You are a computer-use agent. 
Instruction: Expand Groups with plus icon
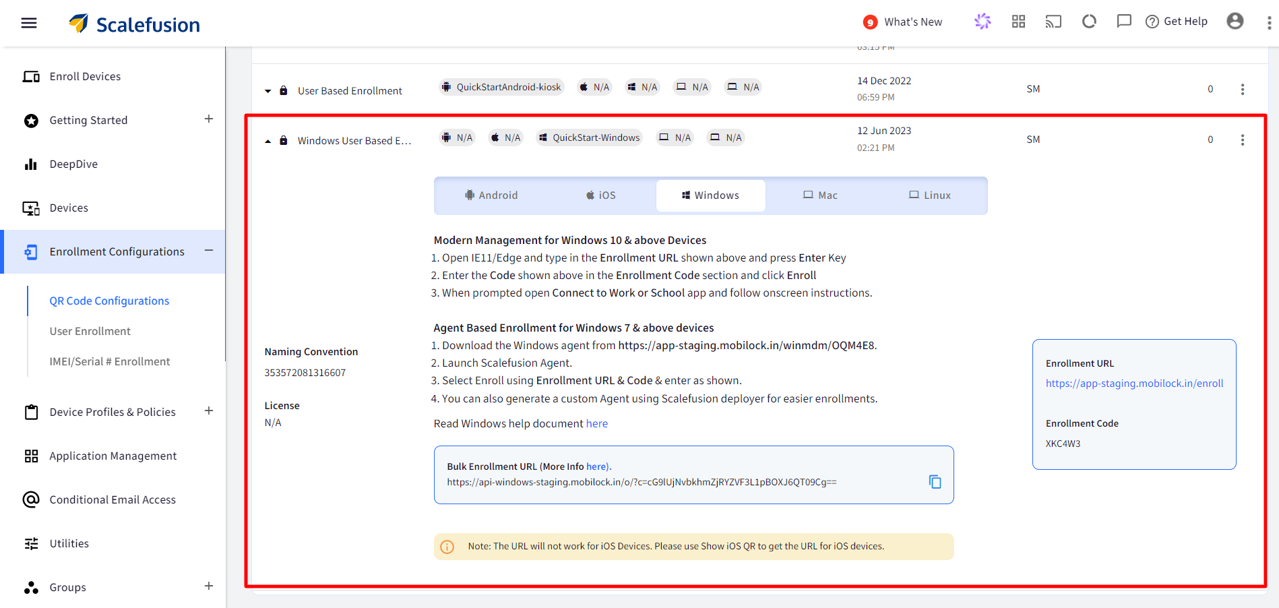[209, 586]
